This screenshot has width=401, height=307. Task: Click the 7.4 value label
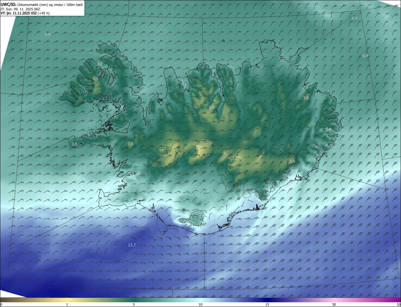[305, 88]
